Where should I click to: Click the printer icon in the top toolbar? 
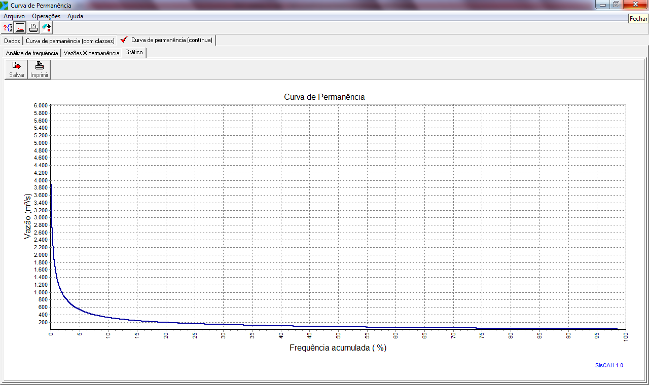[33, 28]
